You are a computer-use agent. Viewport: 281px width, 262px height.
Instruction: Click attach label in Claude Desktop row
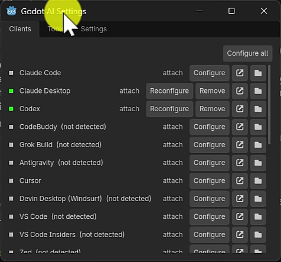(129, 91)
